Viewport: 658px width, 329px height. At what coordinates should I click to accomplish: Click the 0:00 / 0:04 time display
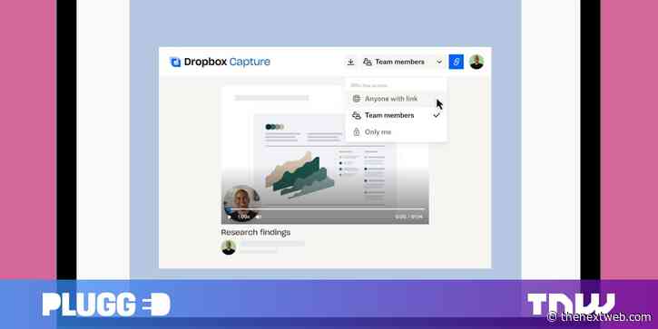[x=408, y=217]
